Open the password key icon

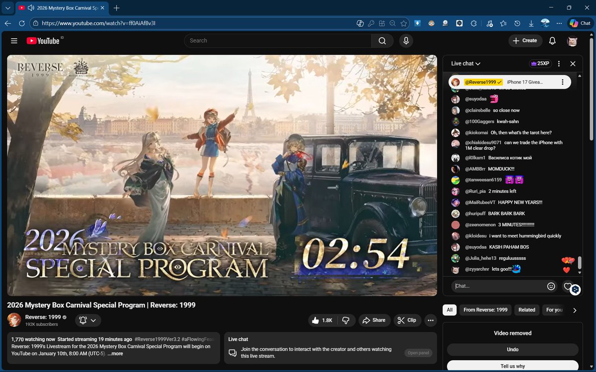[371, 23]
